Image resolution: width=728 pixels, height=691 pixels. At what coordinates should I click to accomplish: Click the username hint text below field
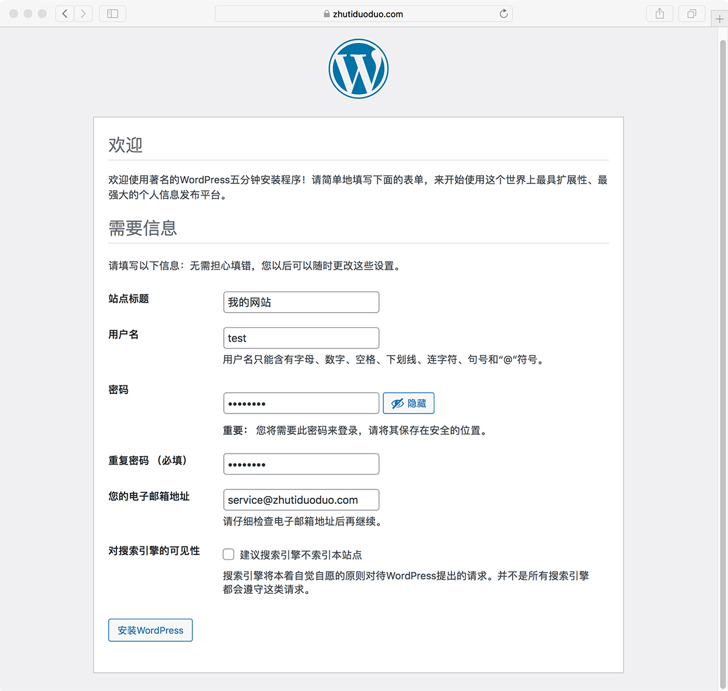pos(385,359)
